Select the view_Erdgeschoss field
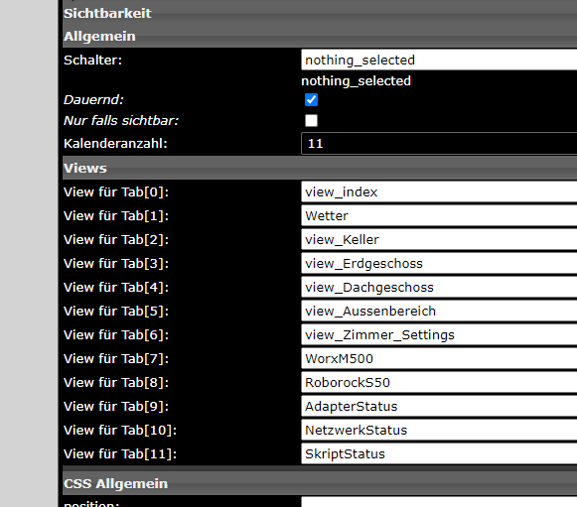577x507 pixels. click(439, 263)
